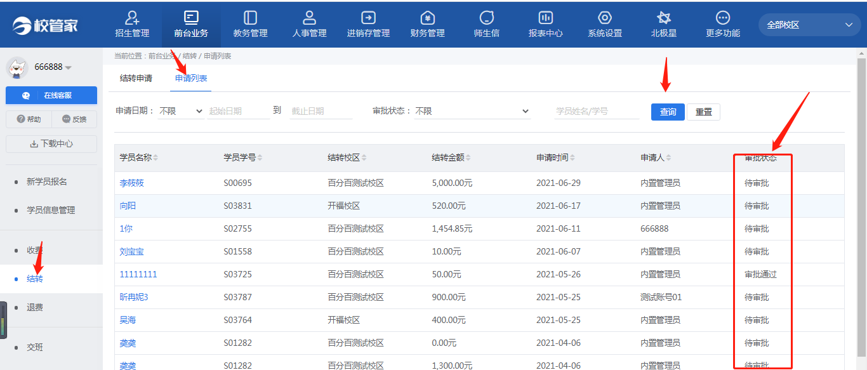Sort by 学员名称 column arrows

[x=156, y=157]
